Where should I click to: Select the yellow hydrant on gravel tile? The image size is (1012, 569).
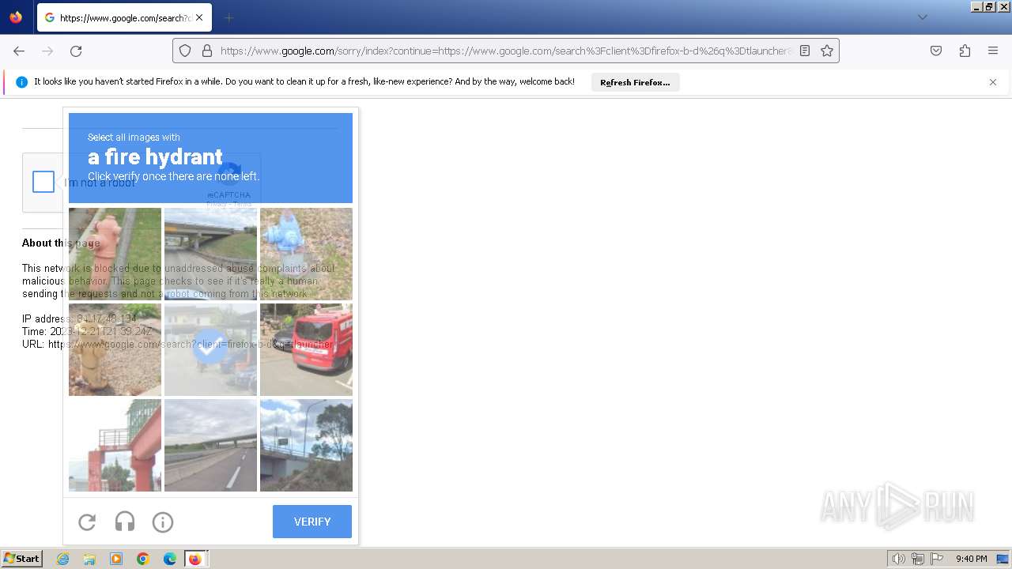coord(115,349)
